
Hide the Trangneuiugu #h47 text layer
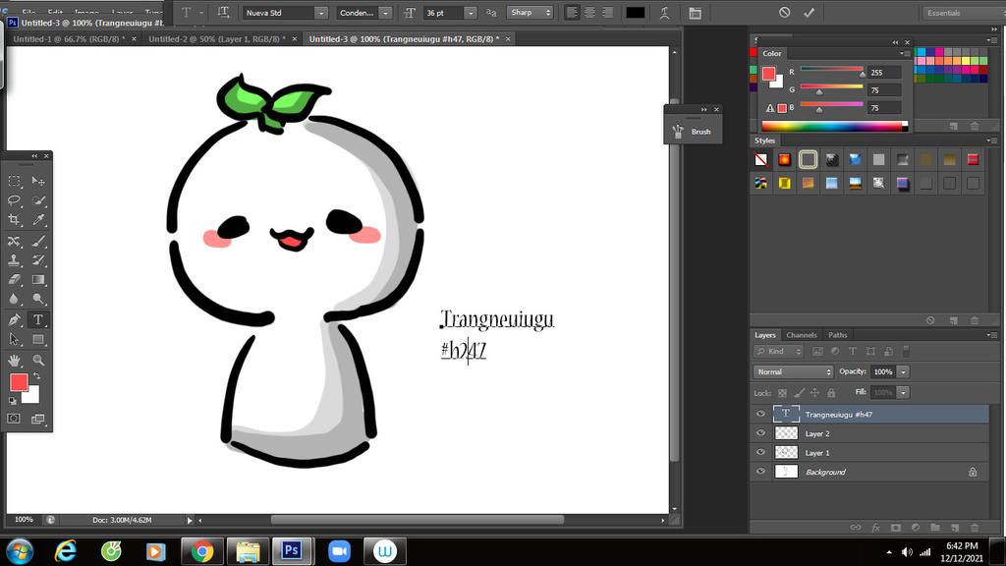click(761, 414)
